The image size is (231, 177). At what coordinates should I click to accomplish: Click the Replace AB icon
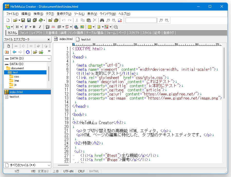tap(120, 20)
